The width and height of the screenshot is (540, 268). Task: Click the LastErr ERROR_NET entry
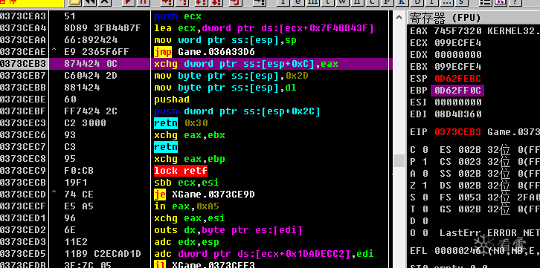click(x=489, y=232)
